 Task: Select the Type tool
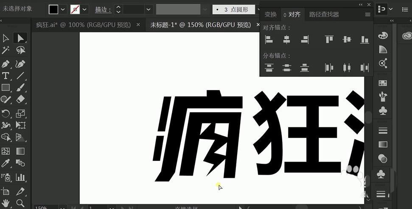click(x=6, y=76)
